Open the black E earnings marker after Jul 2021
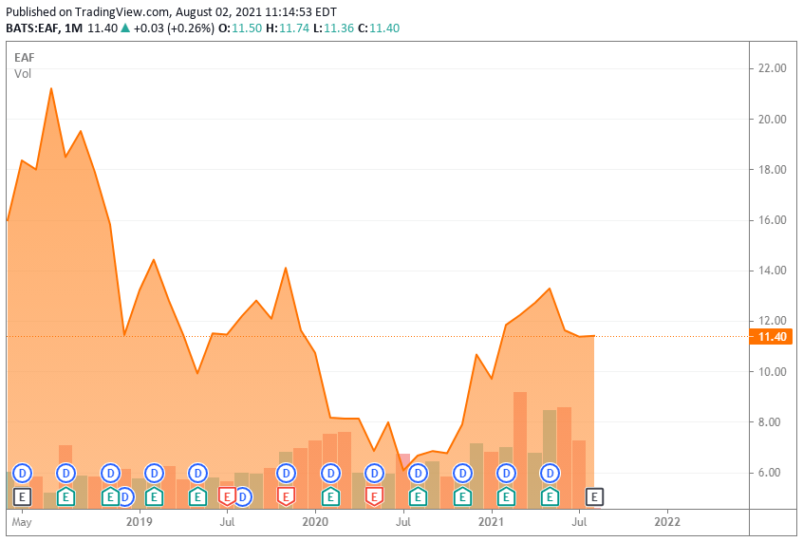 pyautogui.click(x=594, y=496)
